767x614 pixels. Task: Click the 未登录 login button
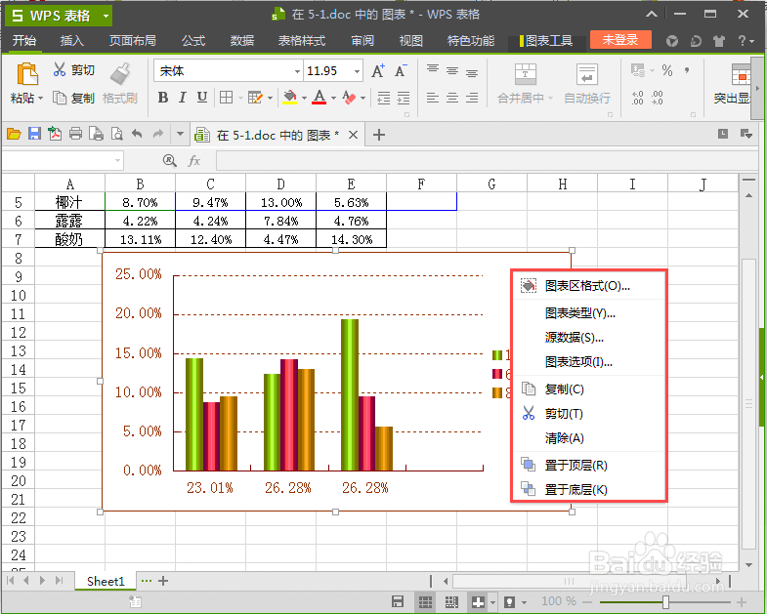pyautogui.click(x=620, y=40)
